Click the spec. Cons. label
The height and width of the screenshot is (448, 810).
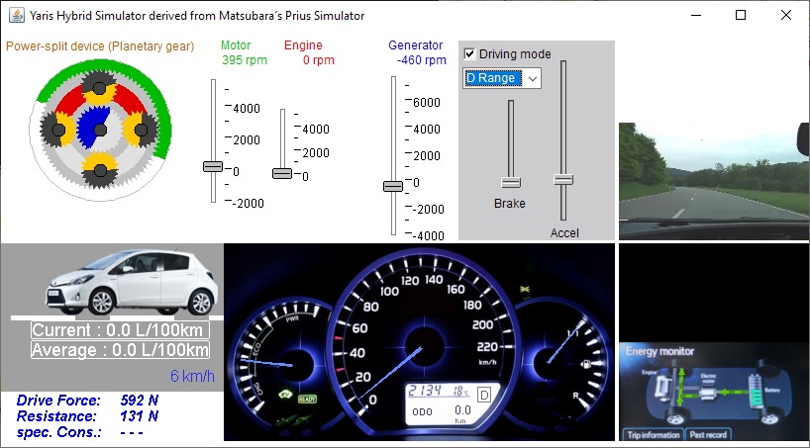57,432
